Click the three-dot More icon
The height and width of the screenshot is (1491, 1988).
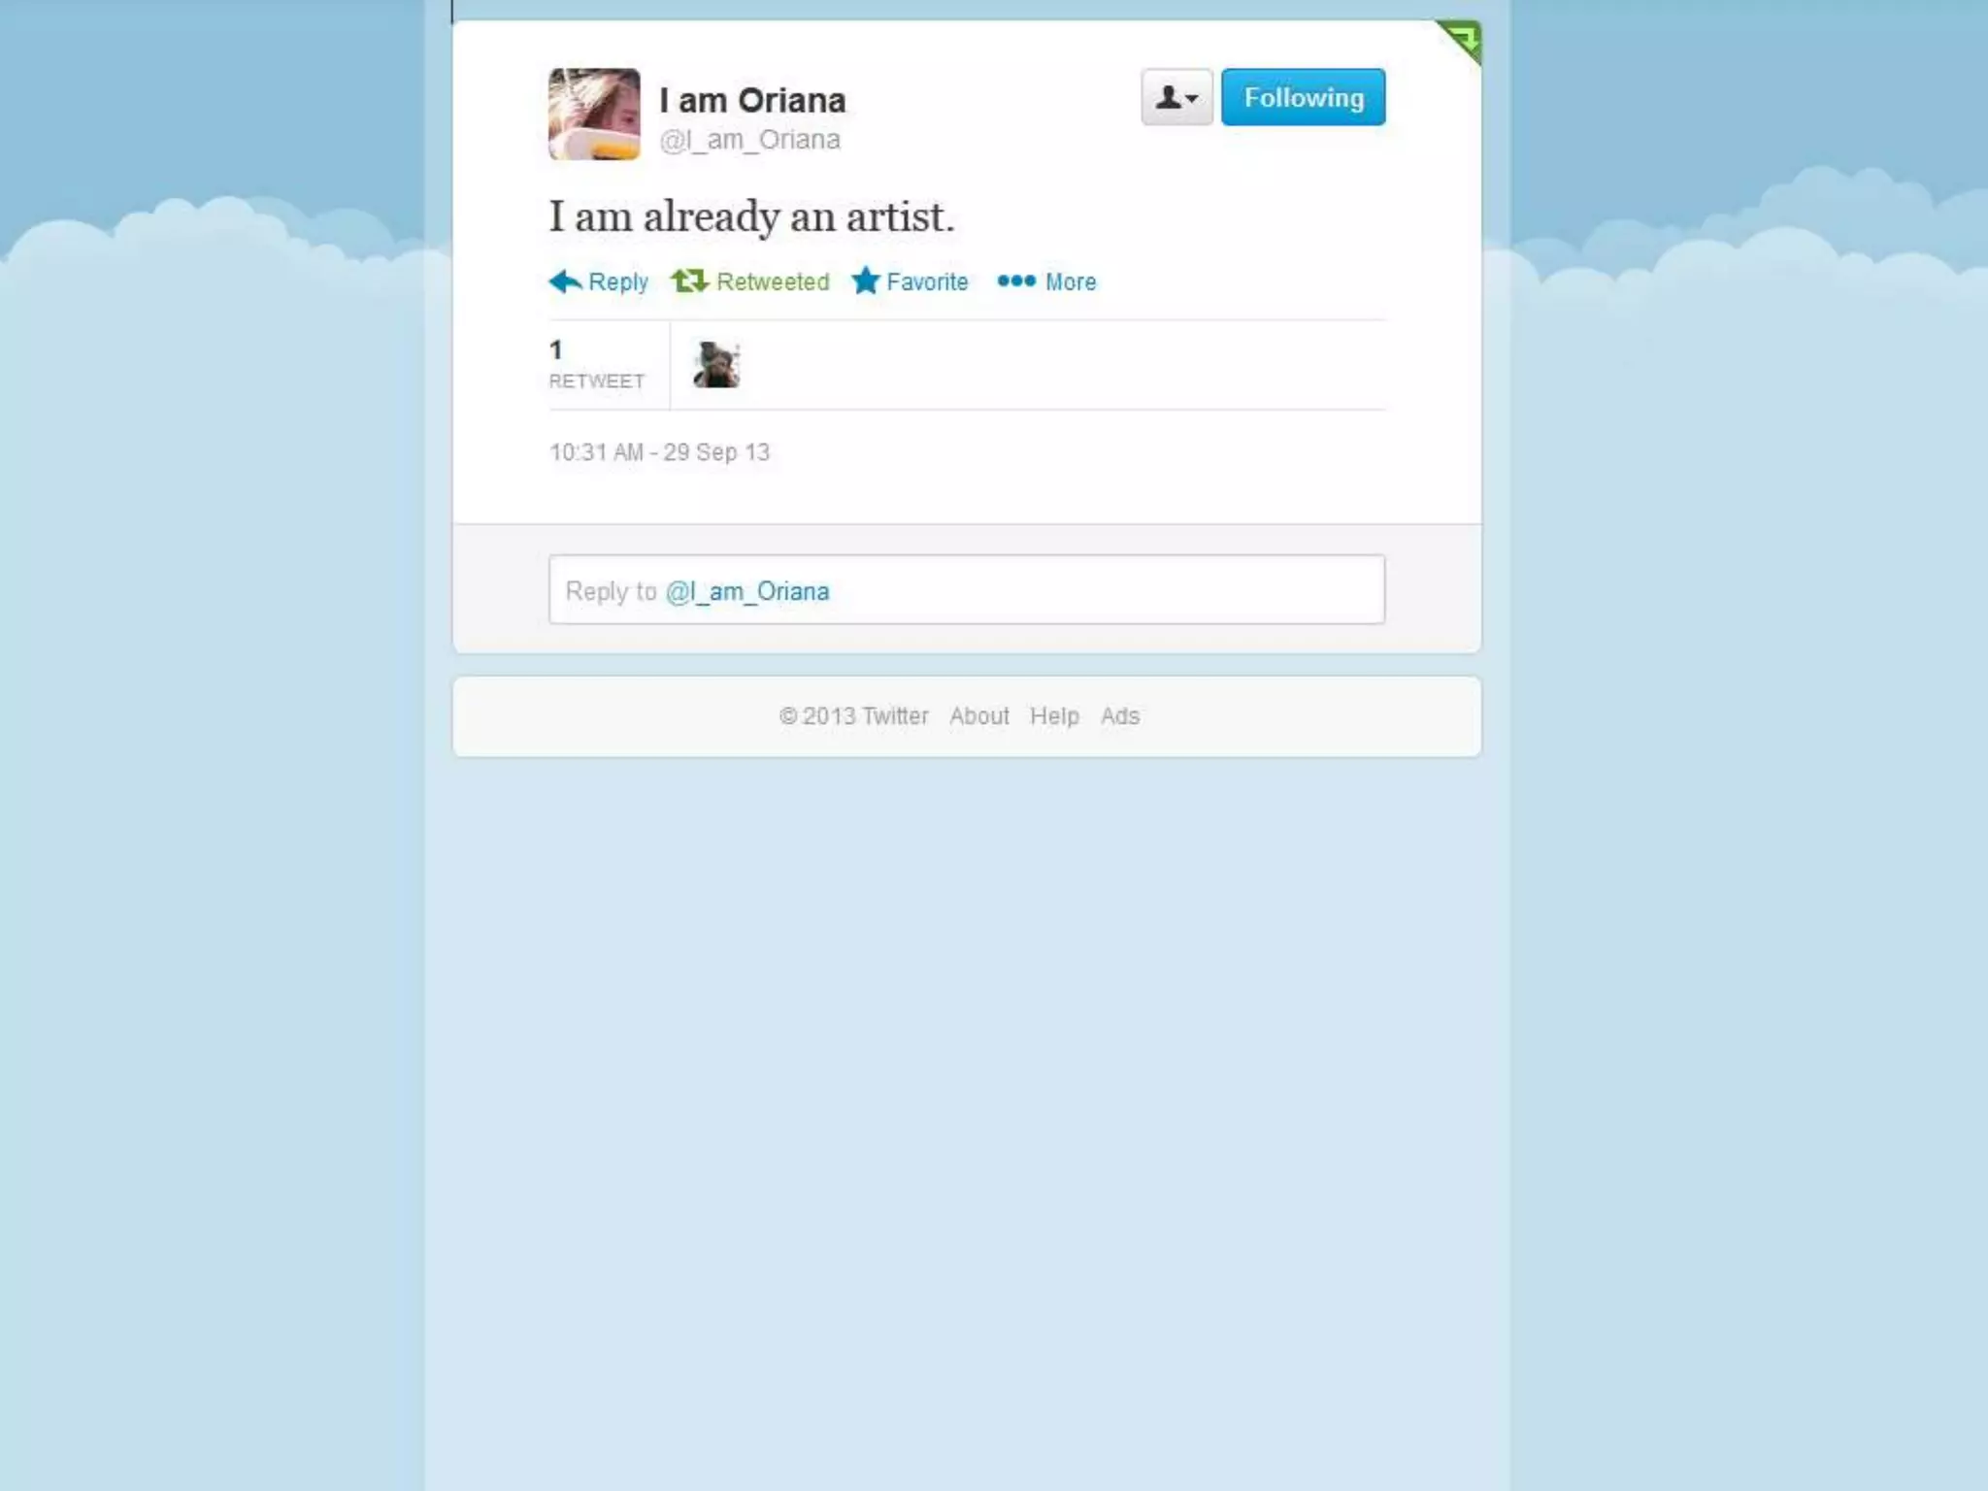(x=1016, y=282)
